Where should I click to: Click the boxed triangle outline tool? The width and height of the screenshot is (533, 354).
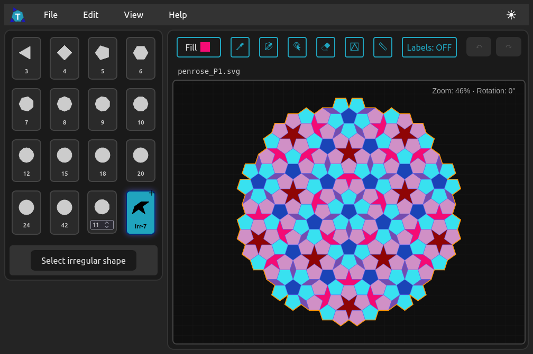[354, 47]
